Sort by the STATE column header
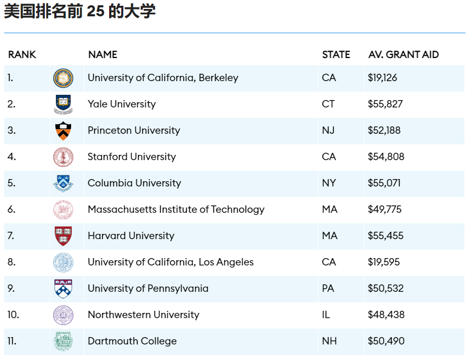Image resolution: width=466 pixels, height=355 pixels. [336, 55]
